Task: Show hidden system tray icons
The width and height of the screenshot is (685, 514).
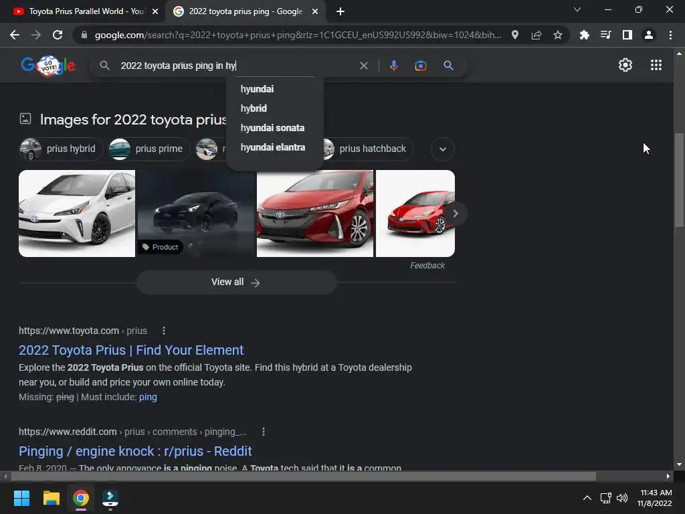Action: [x=587, y=498]
